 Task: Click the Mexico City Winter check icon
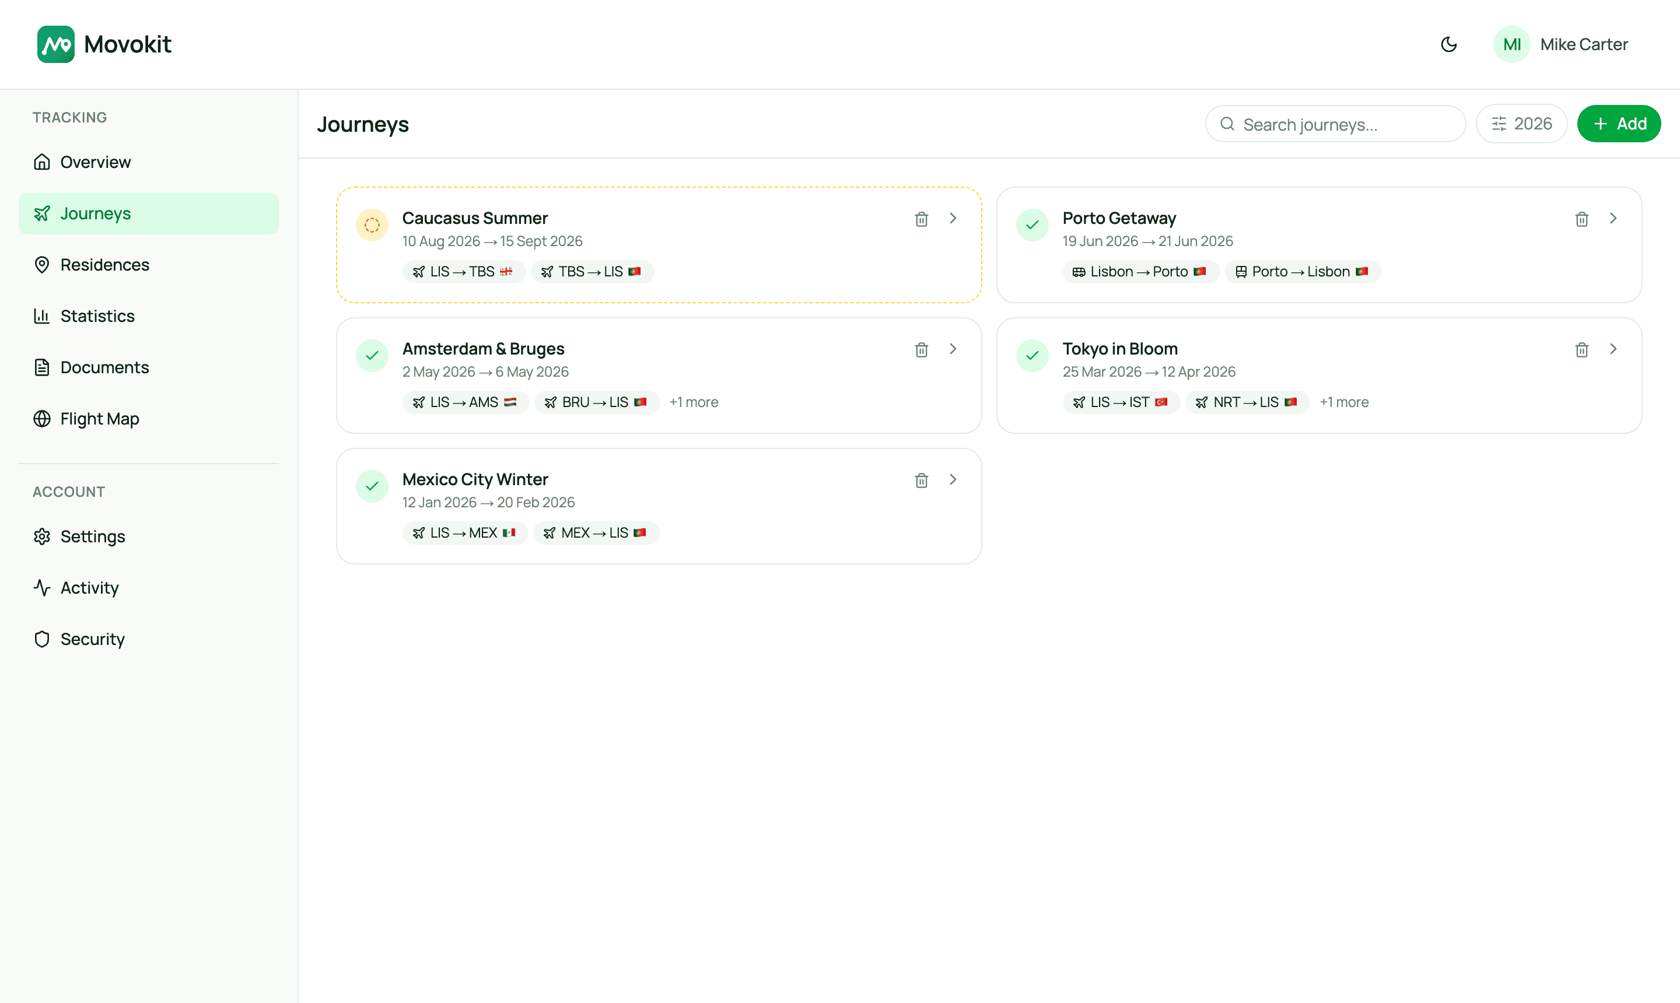372,486
